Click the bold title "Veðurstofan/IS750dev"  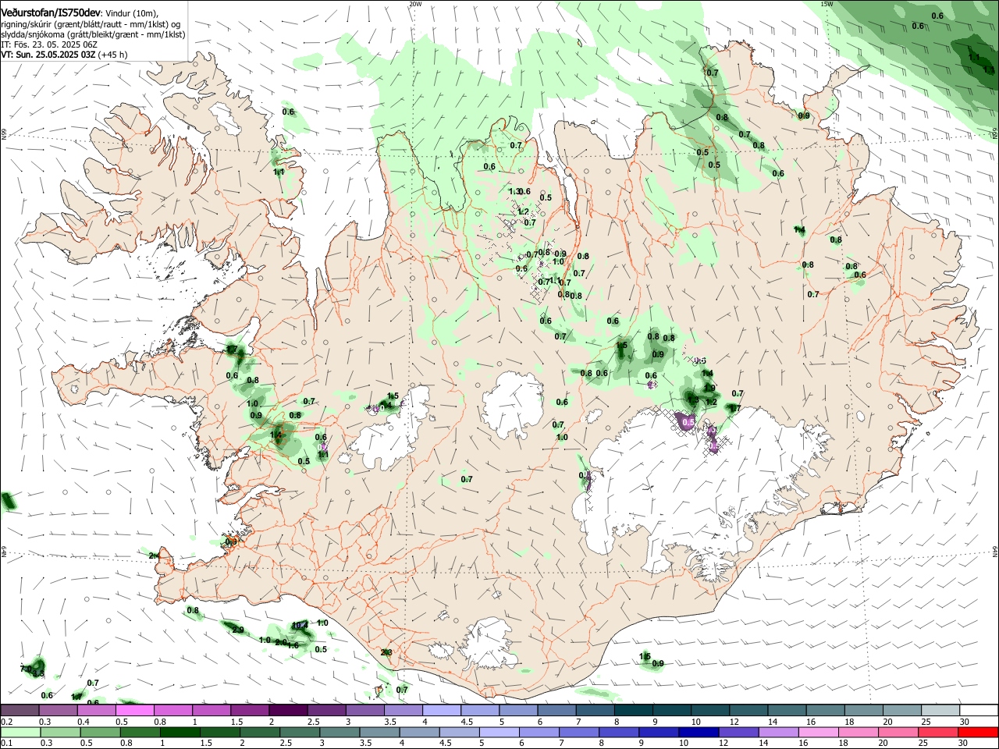point(51,12)
